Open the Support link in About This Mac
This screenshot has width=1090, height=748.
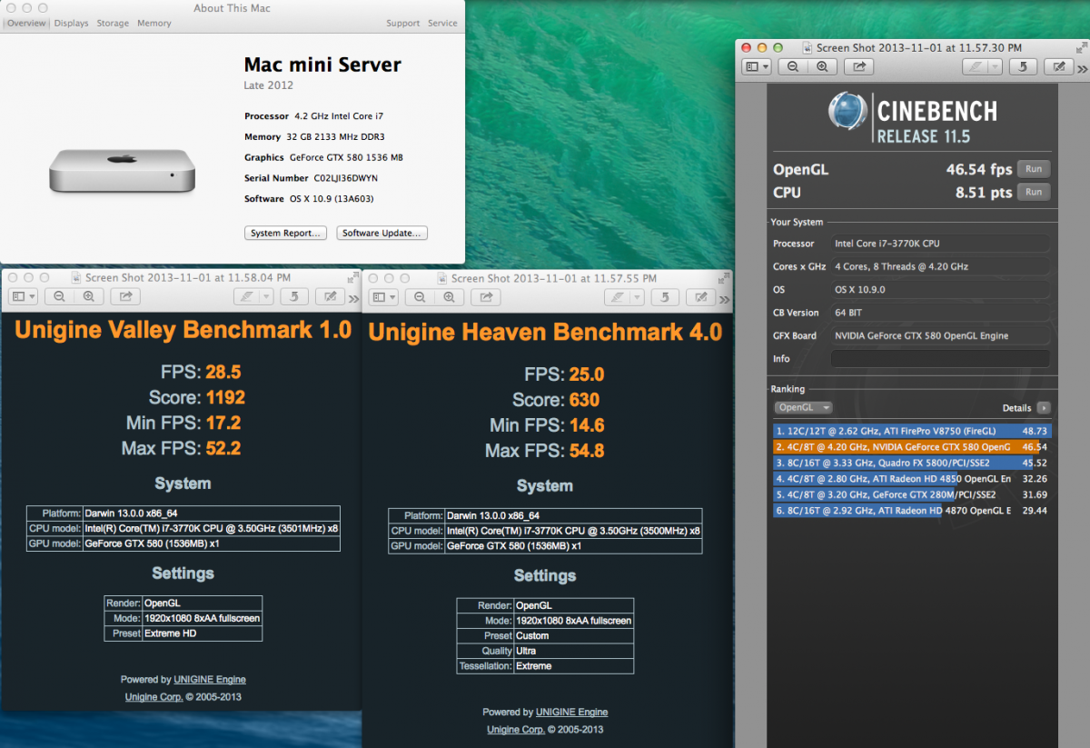[x=402, y=23]
